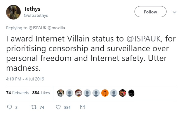Click the black silhouette liker avatar
This screenshot has height=114, width=183.
[131, 93]
